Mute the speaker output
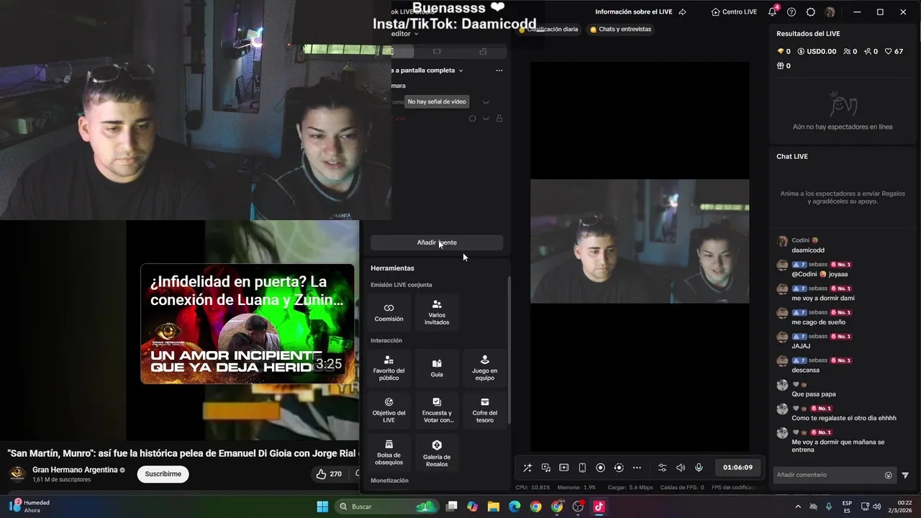 [x=681, y=468]
